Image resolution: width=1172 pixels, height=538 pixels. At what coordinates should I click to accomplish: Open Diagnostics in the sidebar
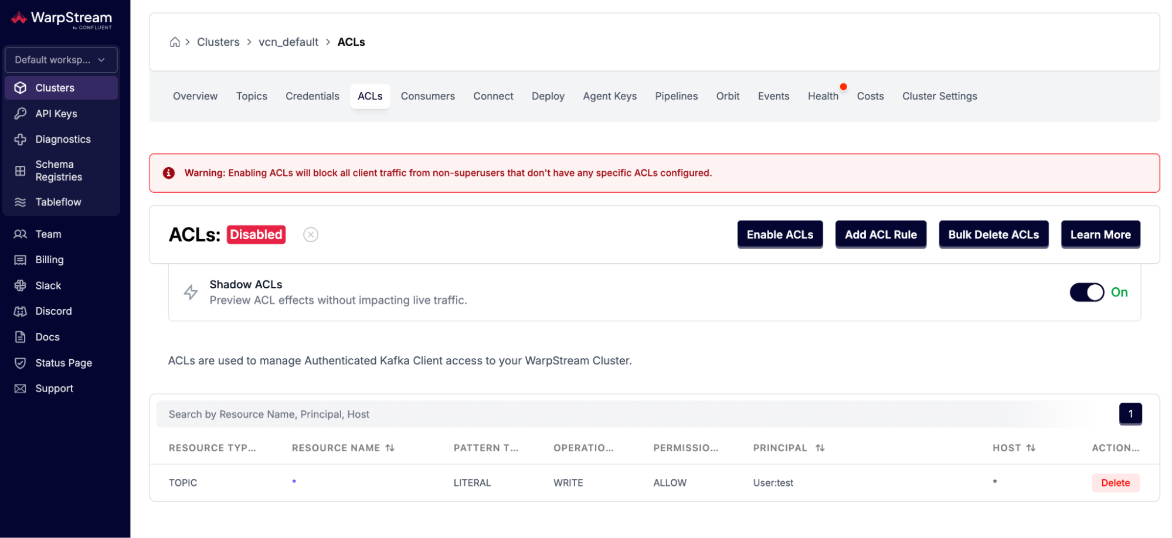(x=62, y=139)
